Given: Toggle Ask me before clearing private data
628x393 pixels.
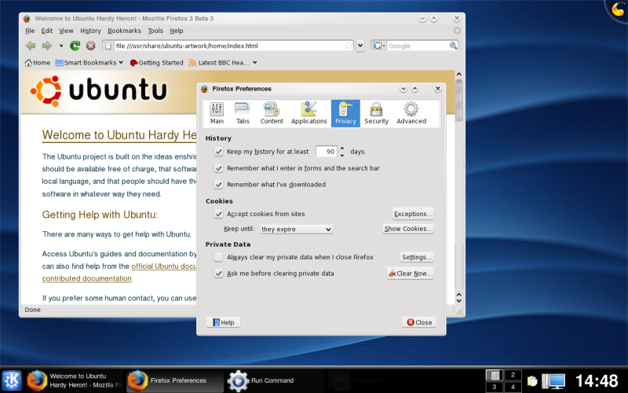Looking at the screenshot, I should pyautogui.click(x=218, y=274).
